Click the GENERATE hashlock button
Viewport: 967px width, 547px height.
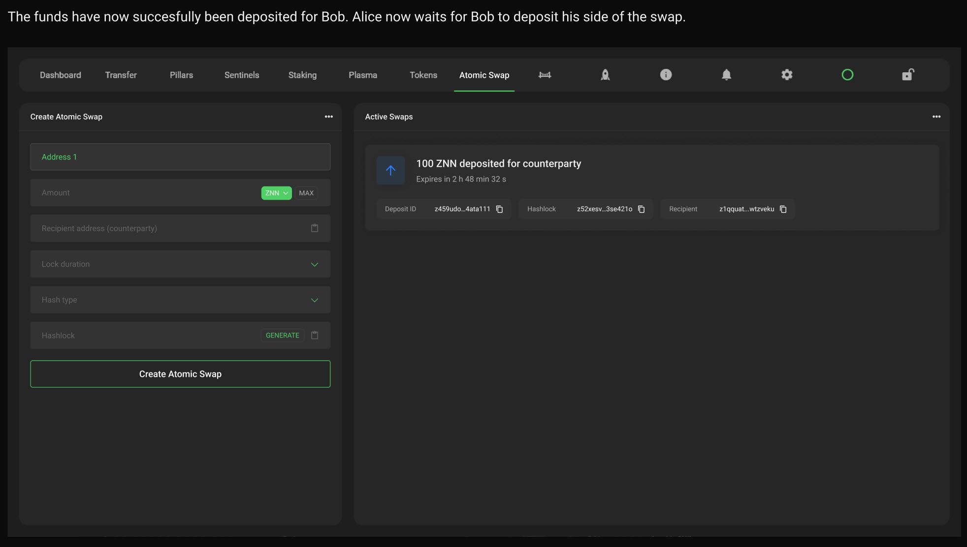click(282, 335)
